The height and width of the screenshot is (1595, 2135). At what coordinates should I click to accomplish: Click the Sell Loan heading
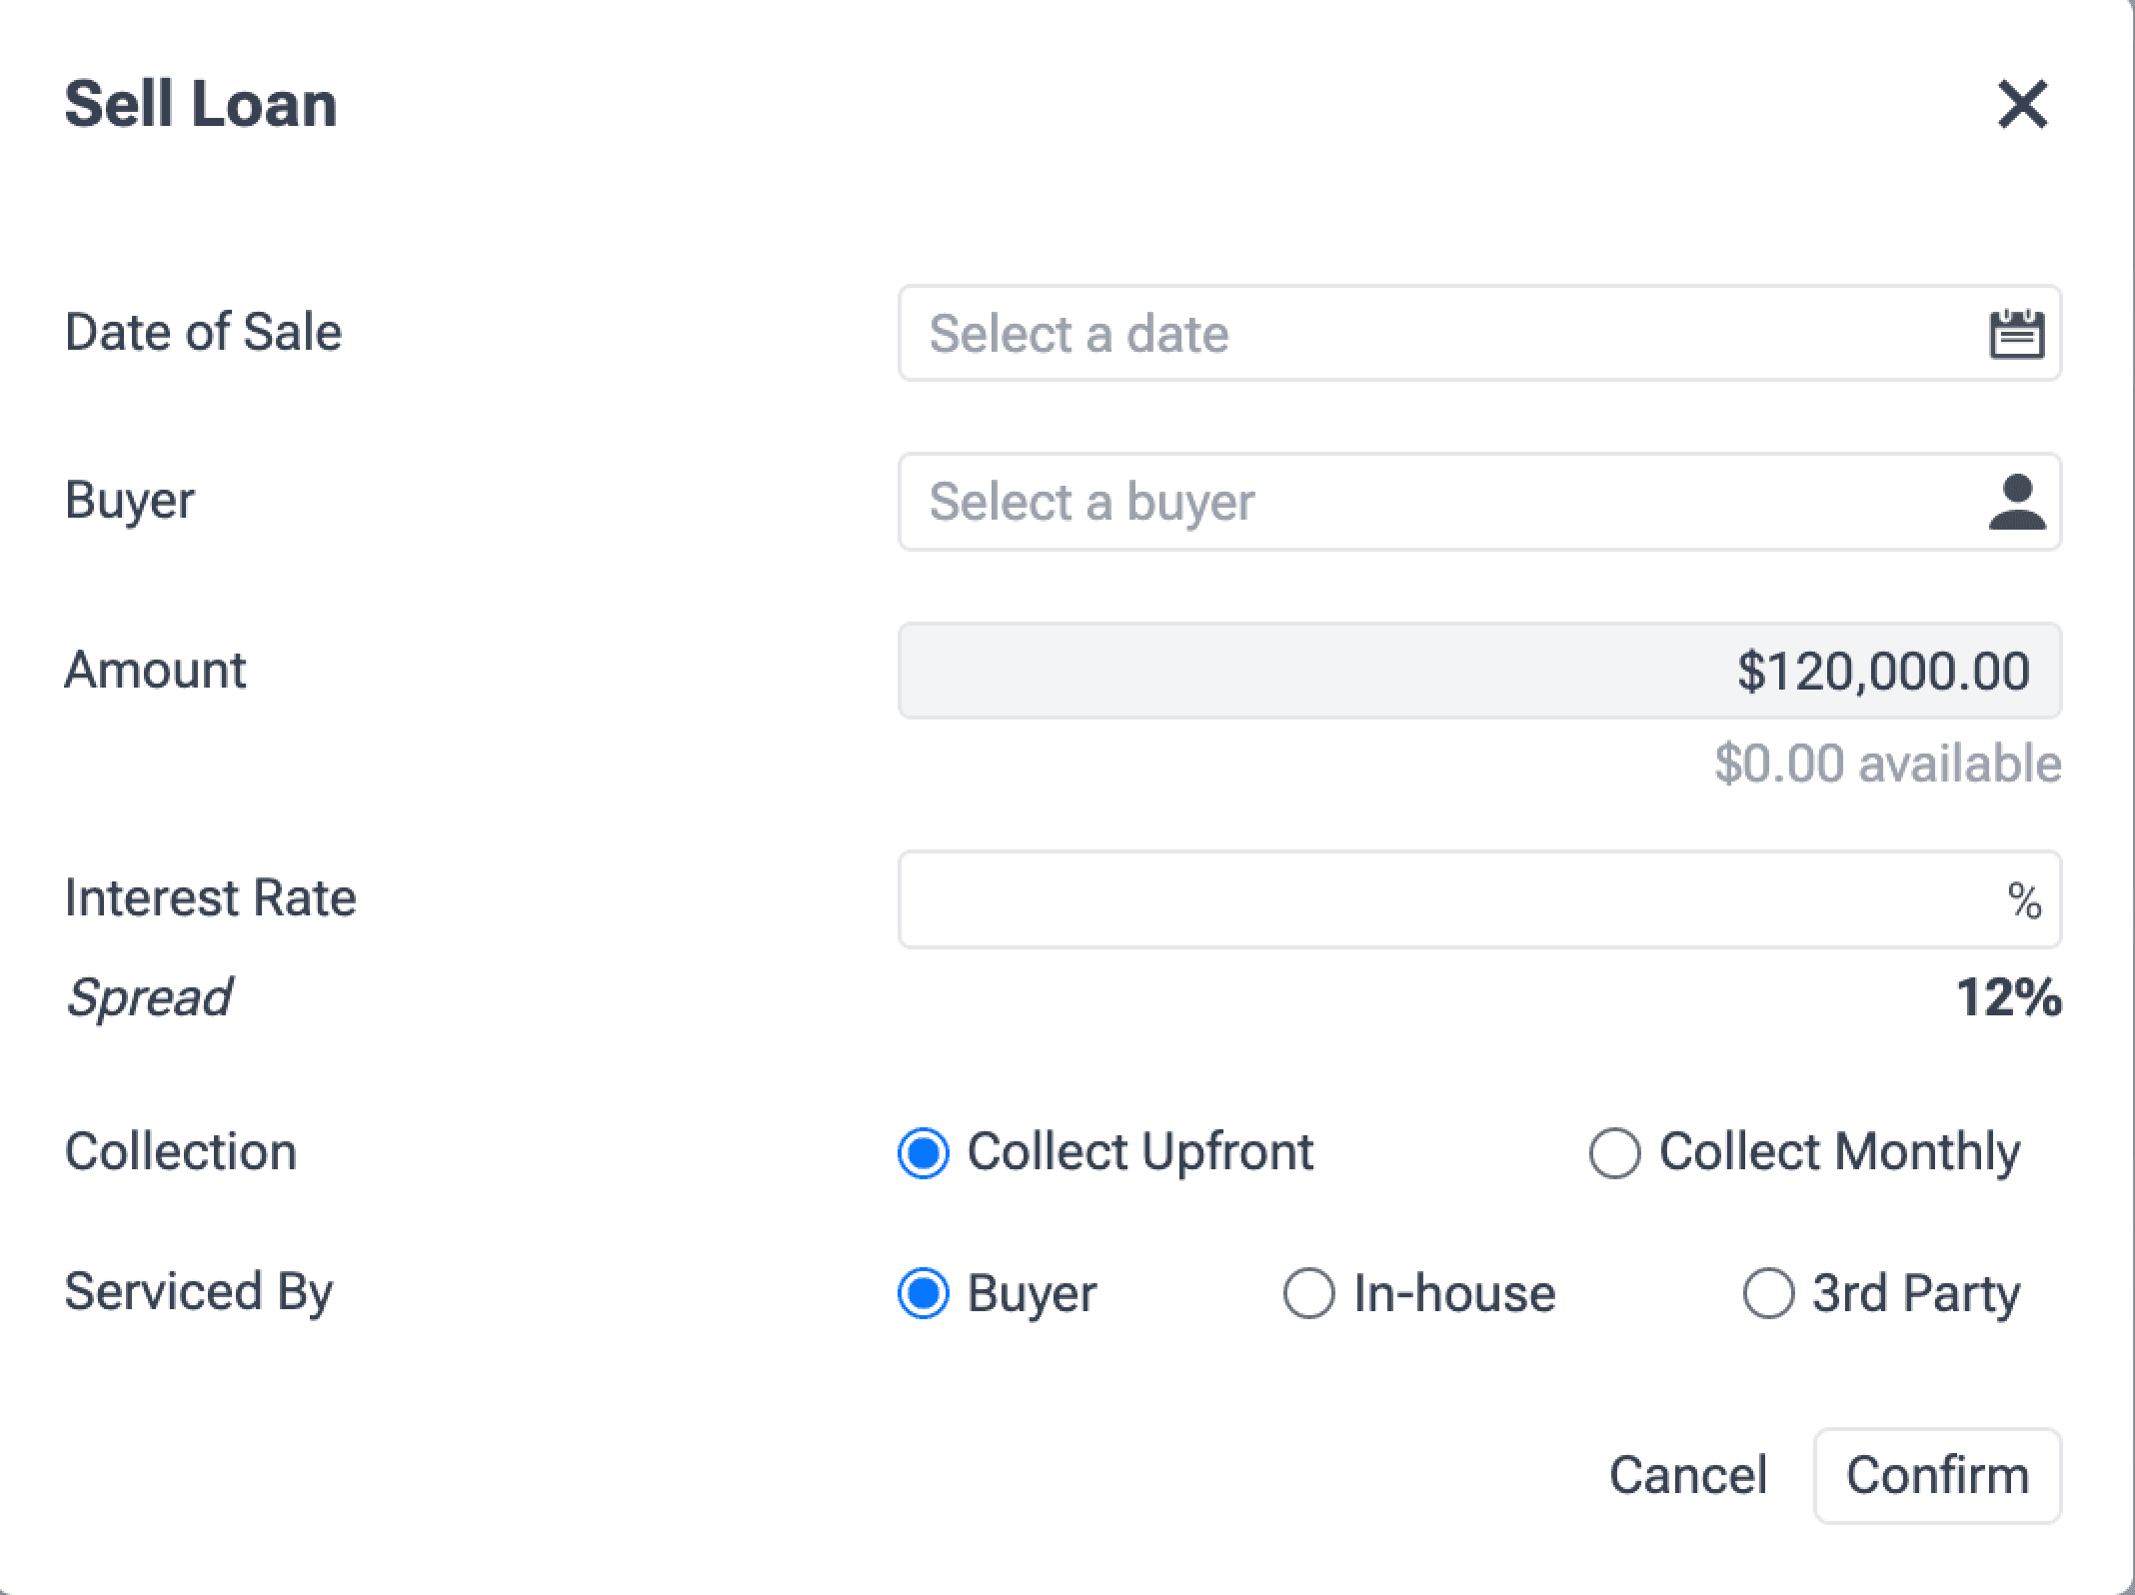[201, 104]
